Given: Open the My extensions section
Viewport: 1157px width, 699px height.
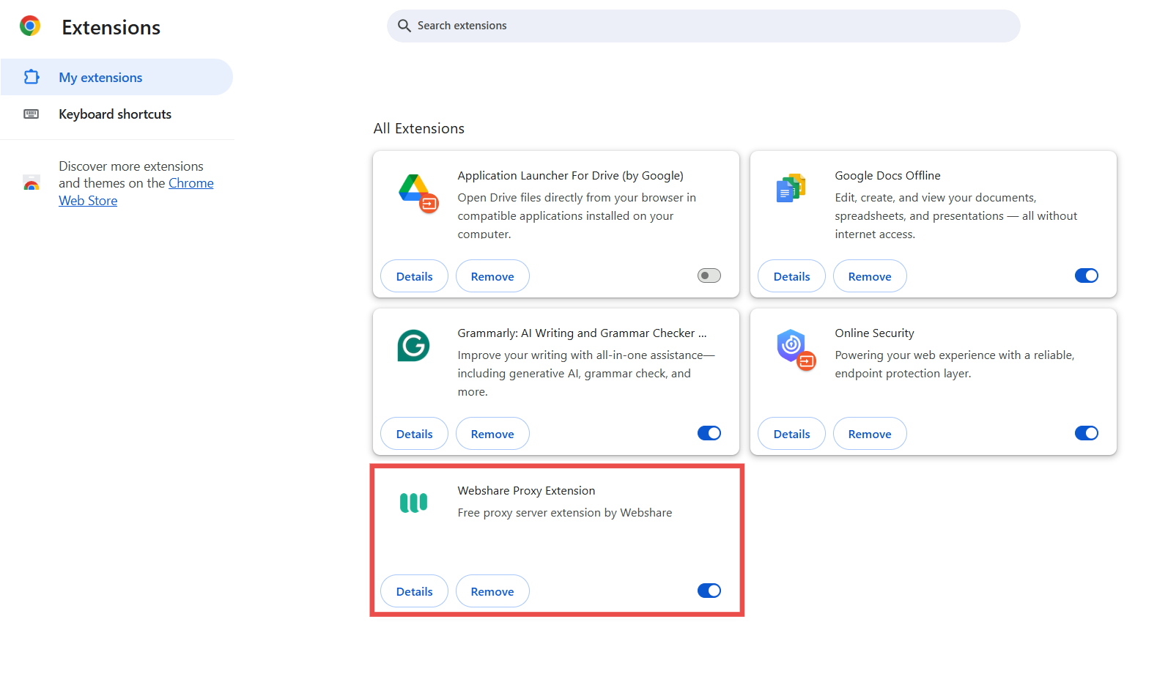Looking at the screenshot, I should [117, 77].
